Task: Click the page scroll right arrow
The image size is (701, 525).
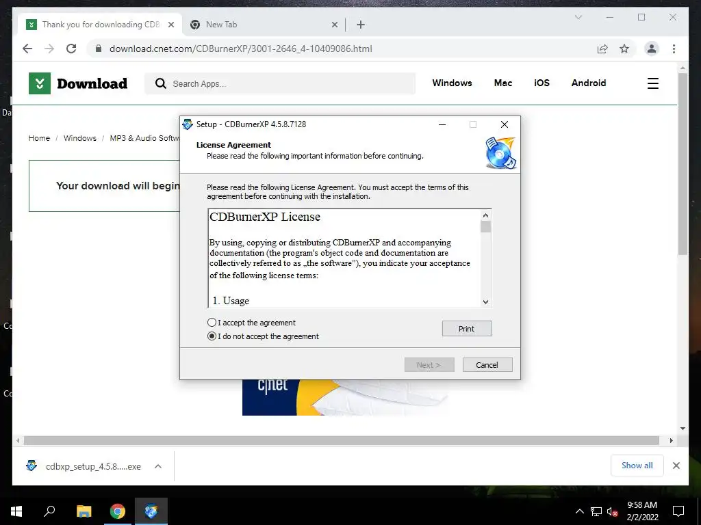Action: click(x=671, y=441)
